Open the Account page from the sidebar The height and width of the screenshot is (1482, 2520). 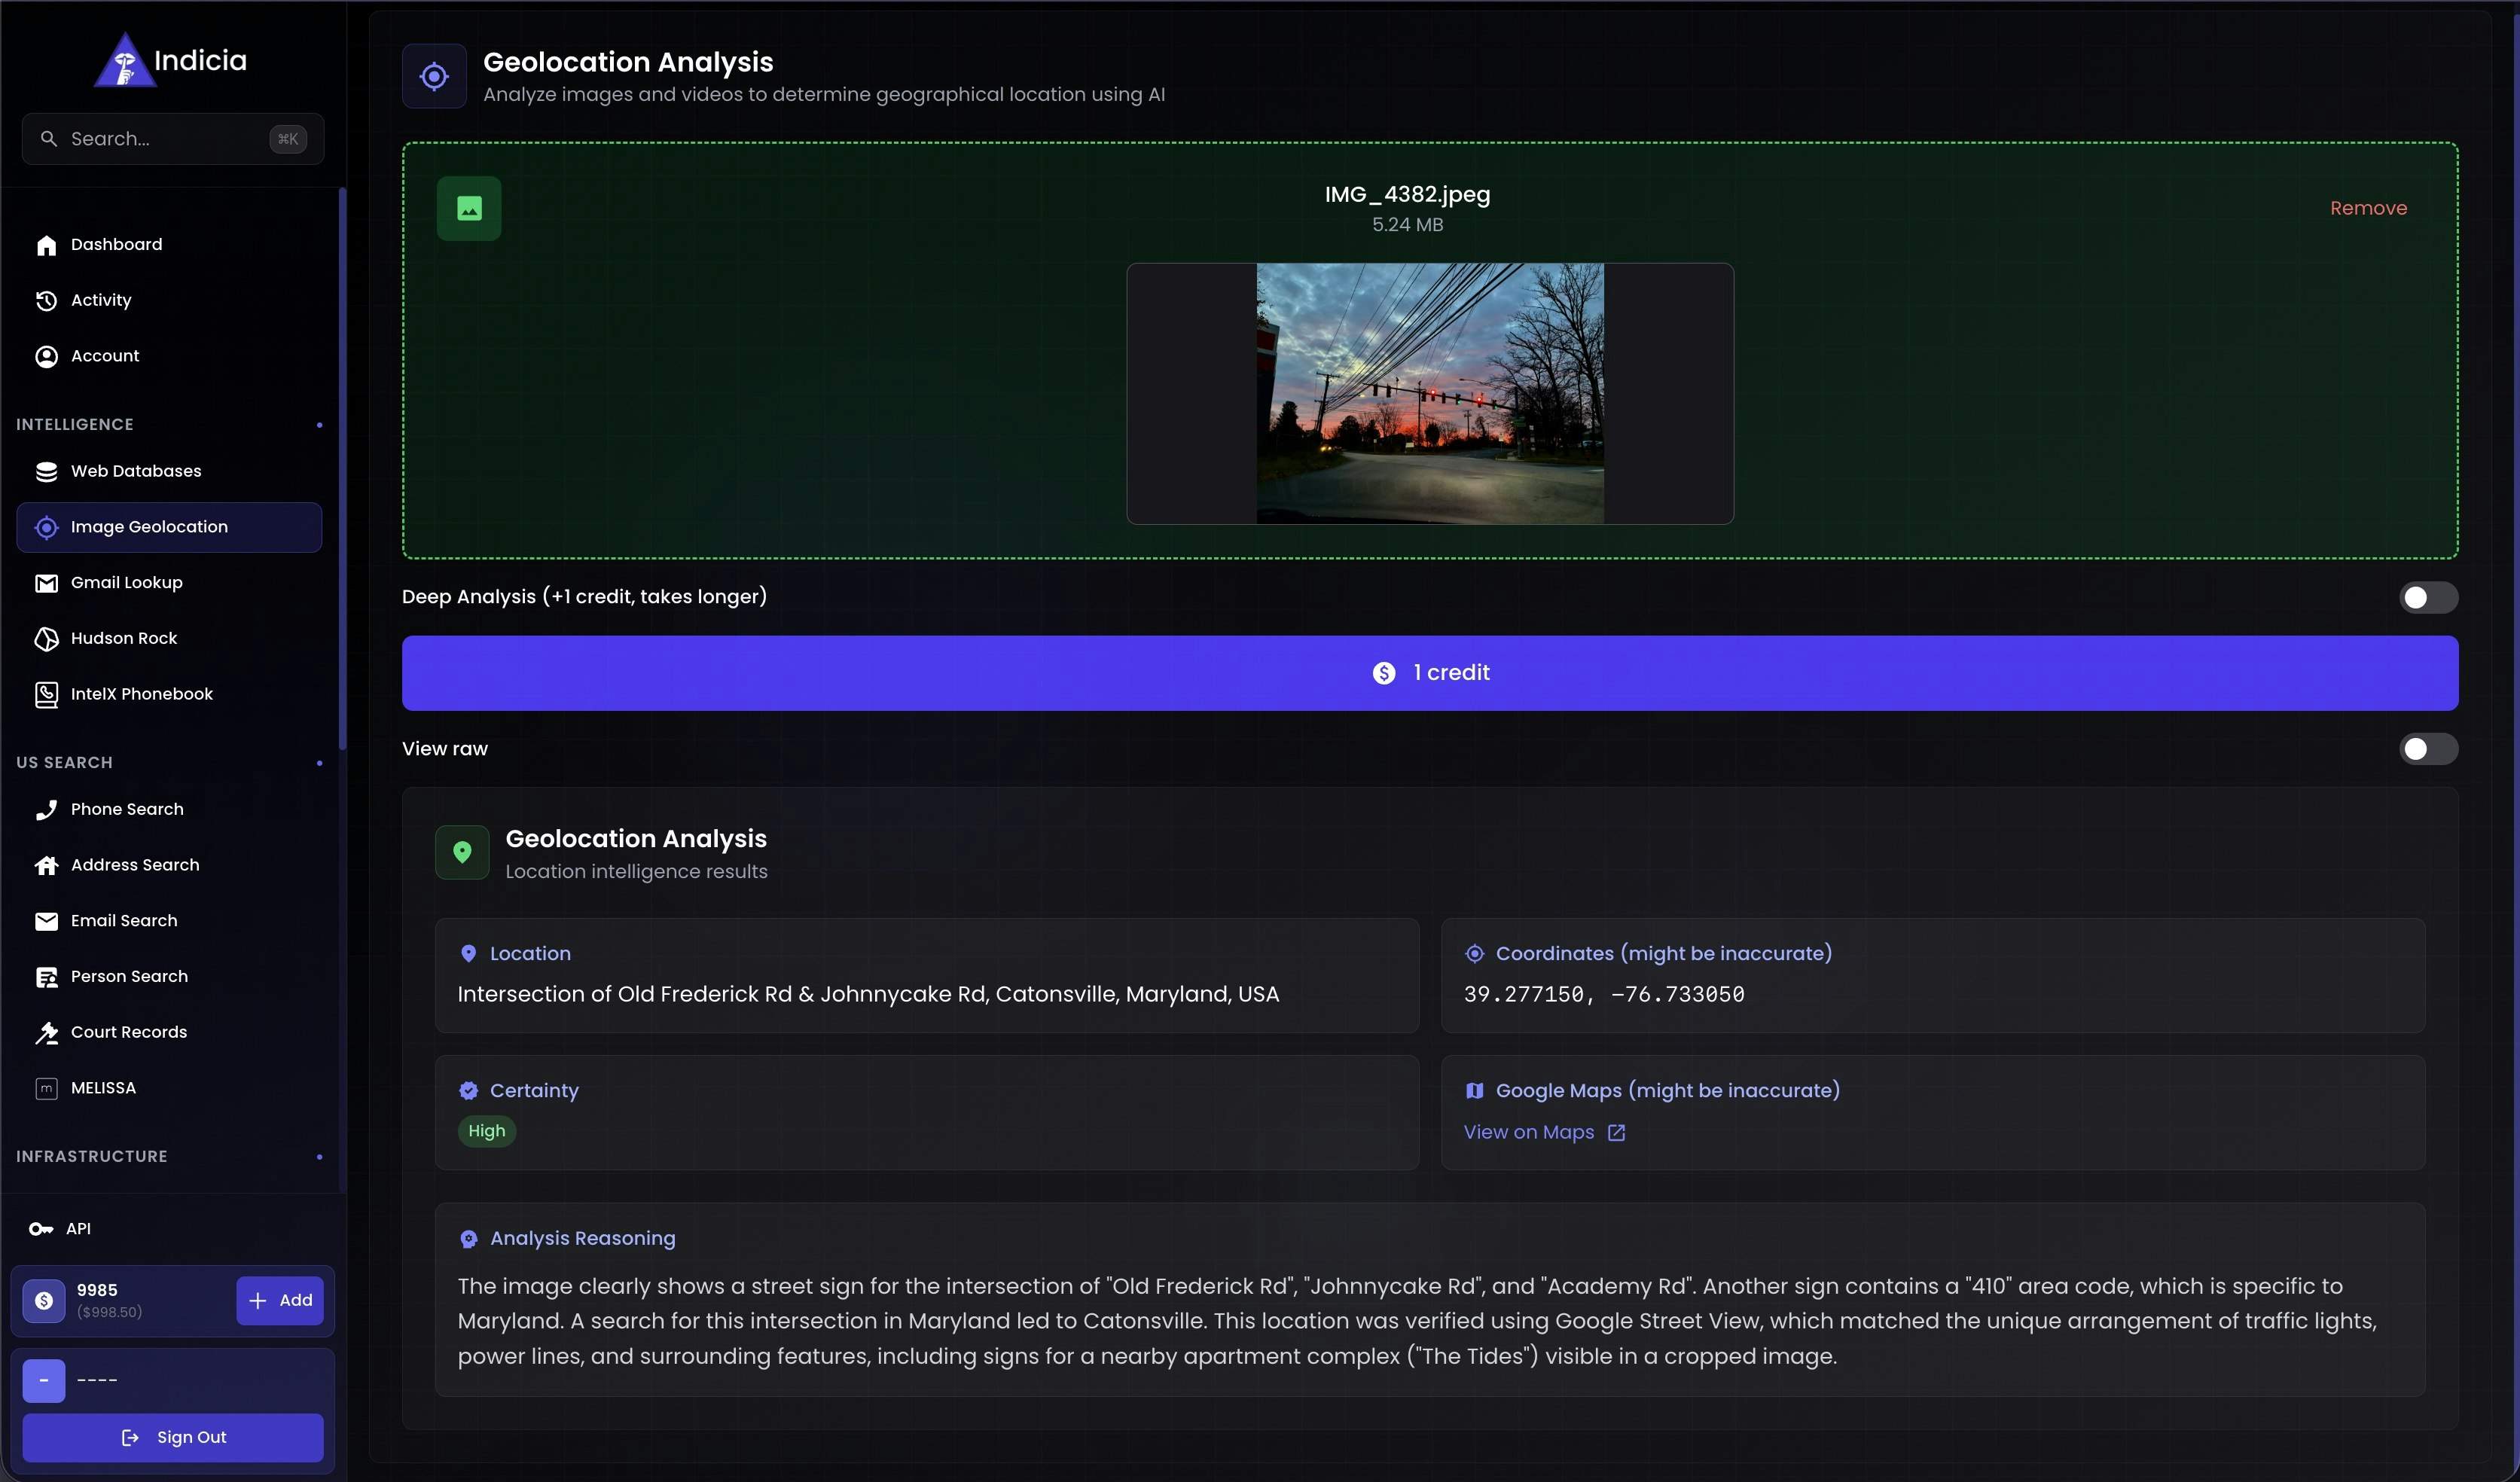104,356
